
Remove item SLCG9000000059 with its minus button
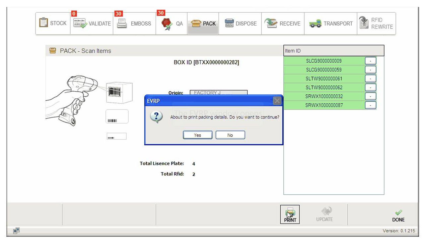(x=370, y=70)
